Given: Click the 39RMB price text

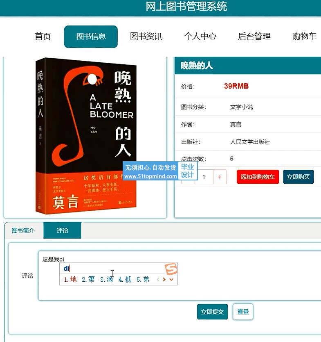Looking at the screenshot, I should point(236,86).
